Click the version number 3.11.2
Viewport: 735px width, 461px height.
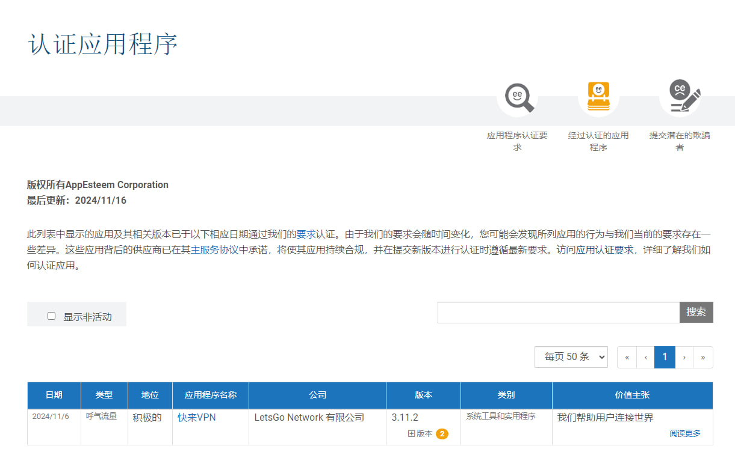click(x=405, y=417)
